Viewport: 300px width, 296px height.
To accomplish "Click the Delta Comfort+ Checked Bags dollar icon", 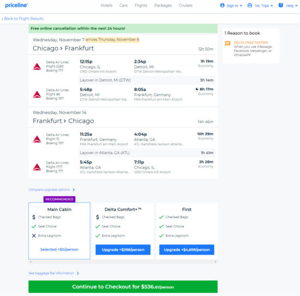I will [98, 217].
